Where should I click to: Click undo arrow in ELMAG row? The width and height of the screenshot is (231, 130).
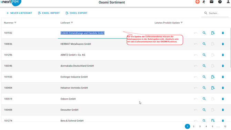(x=195, y=33)
